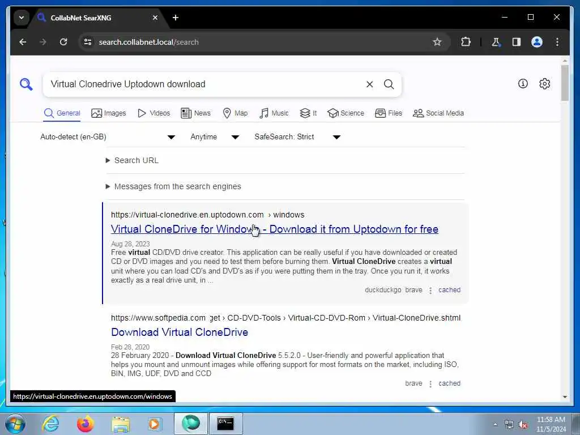
Task: Open the Chrome three-dot menu
Action: click(557, 42)
